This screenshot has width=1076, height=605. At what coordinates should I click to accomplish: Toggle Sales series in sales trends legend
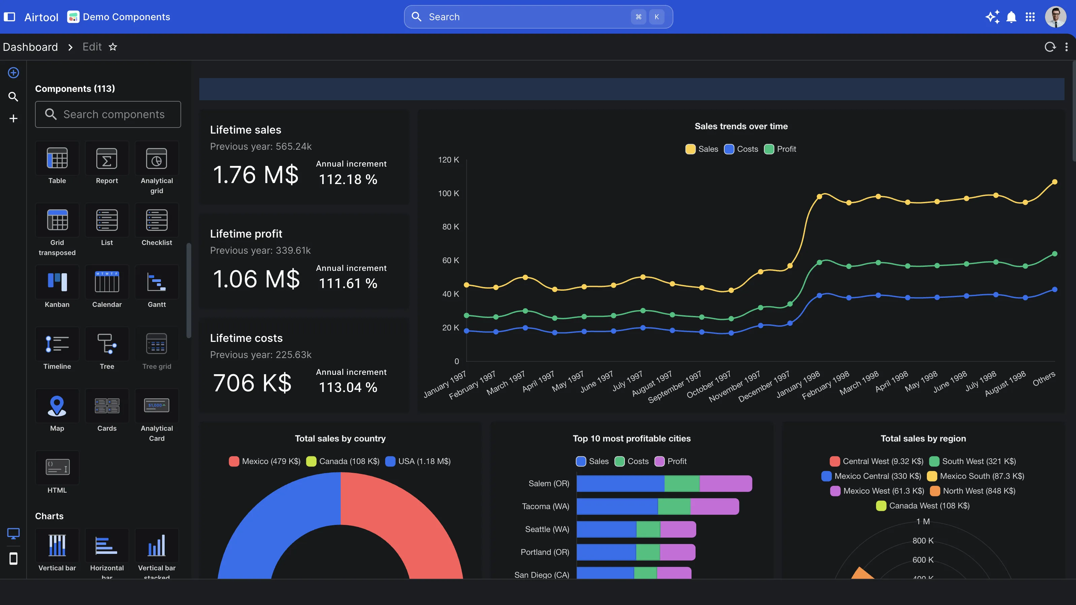[x=702, y=149]
